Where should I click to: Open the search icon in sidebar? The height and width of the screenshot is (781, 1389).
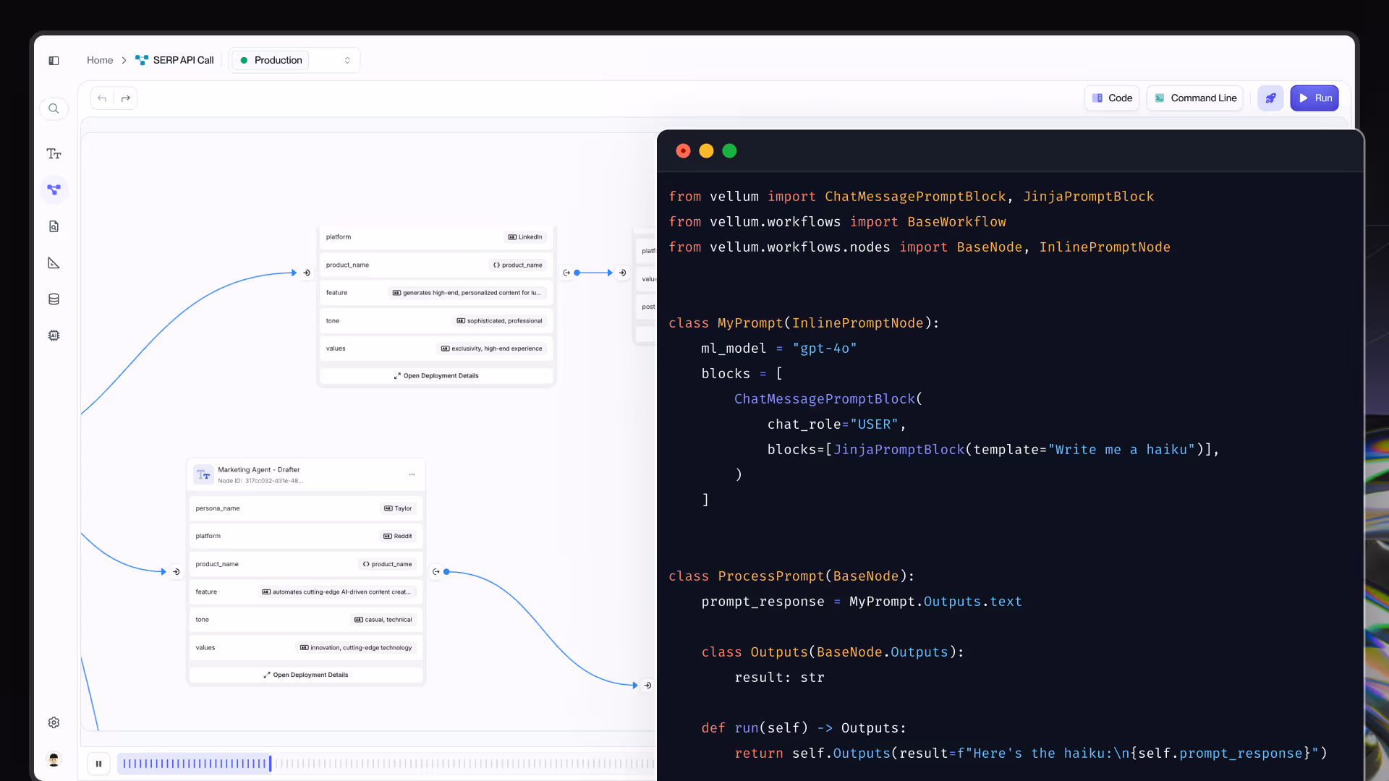point(54,108)
